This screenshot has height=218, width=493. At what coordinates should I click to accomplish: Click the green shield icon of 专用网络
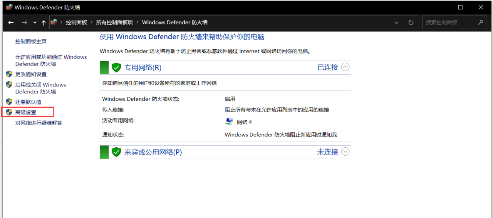coord(116,68)
